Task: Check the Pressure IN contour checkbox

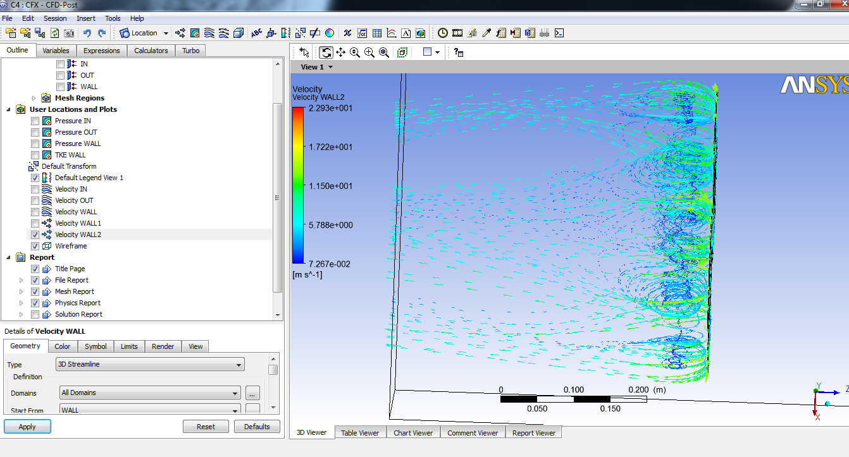Action: [x=35, y=121]
